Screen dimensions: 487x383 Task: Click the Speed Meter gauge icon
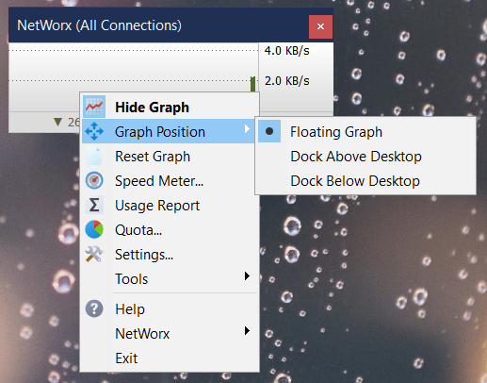94,180
